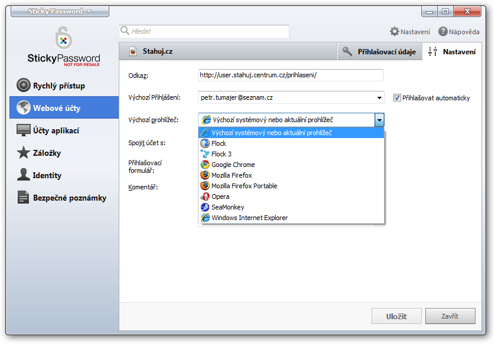Click the Windows Internet Explorer icon in list
This screenshot has width=495, height=344.
coord(205,218)
